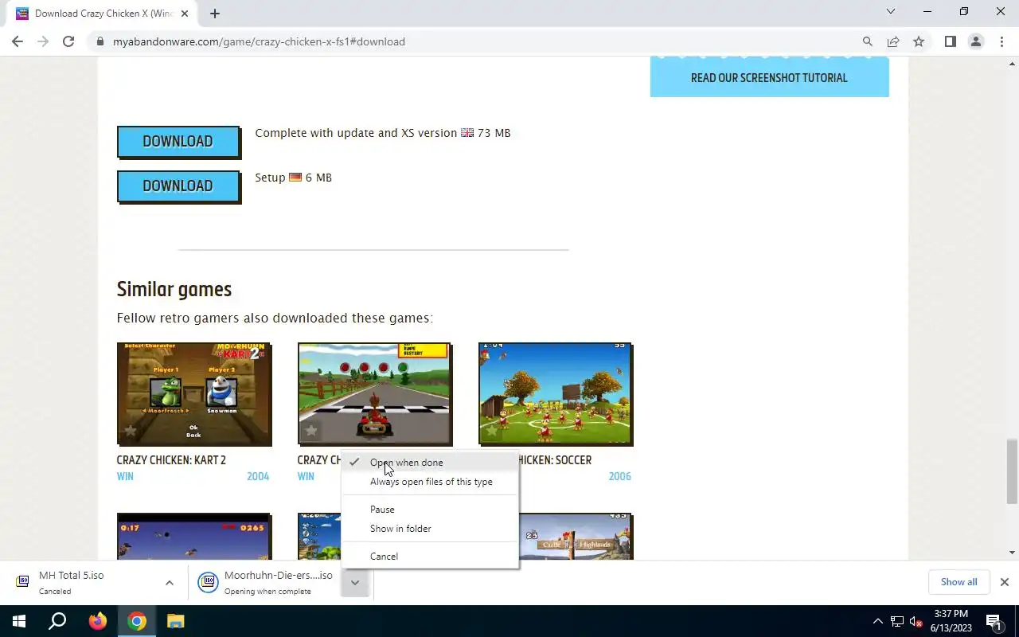This screenshot has height=637, width=1019.
Task: Toggle options arrow for Moorhuhn download
Action: pyautogui.click(x=355, y=583)
